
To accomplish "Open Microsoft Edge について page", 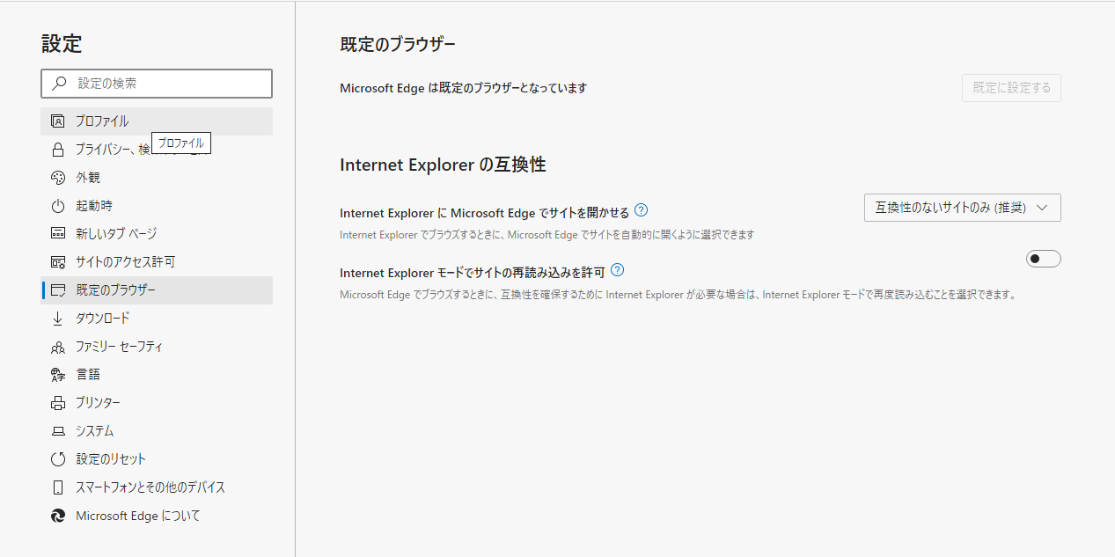I will pyautogui.click(x=157, y=516).
